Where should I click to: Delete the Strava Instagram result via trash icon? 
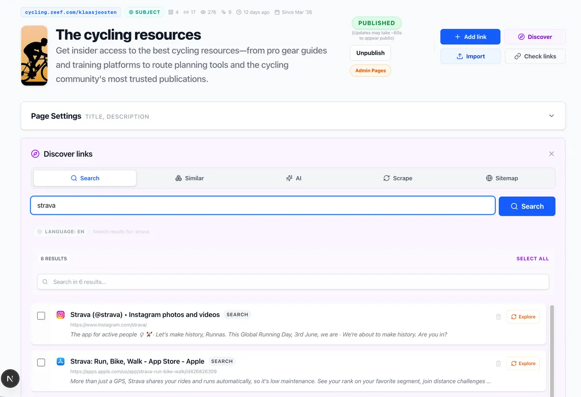[x=498, y=317]
